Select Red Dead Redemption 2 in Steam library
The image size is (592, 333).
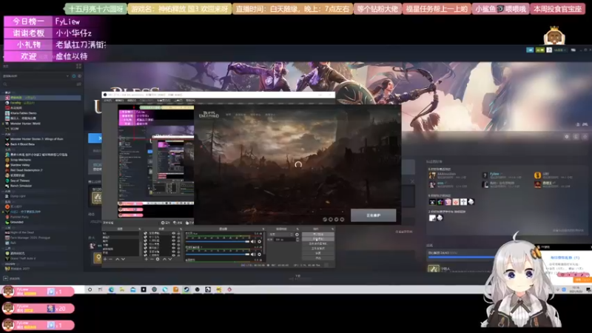pyautogui.click(x=27, y=170)
